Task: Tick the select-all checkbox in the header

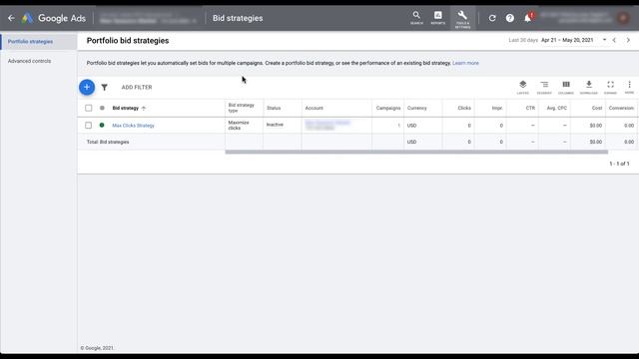Action: click(x=89, y=108)
